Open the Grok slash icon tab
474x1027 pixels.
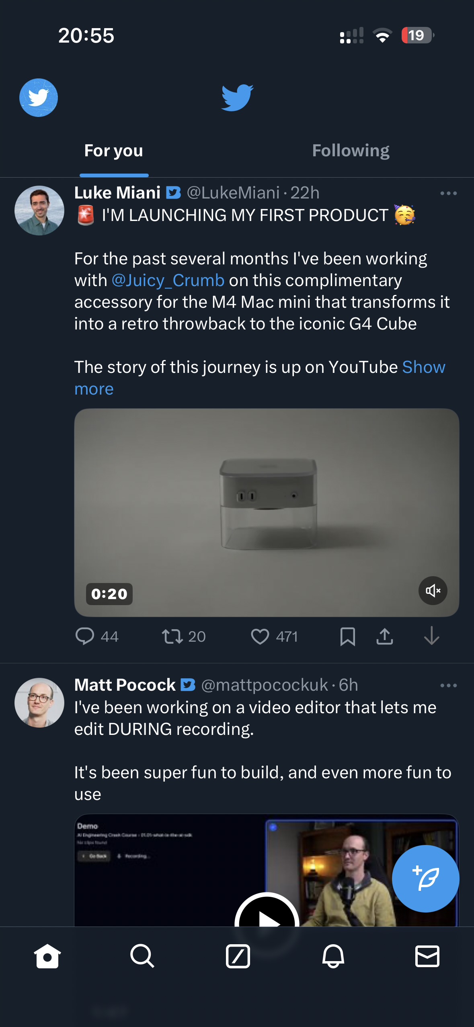tap(238, 956)
